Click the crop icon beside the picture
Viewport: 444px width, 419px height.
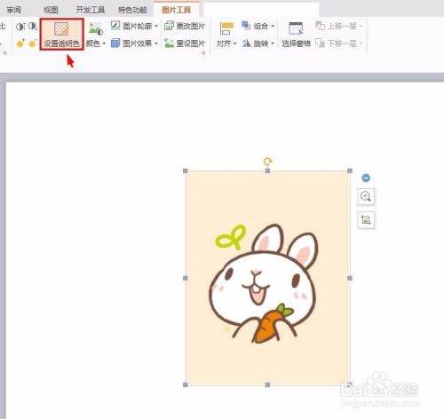tap(366, 220)
